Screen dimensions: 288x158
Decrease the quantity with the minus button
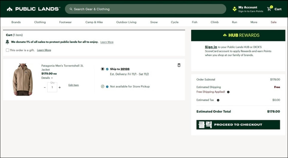(x=45, y=88)
